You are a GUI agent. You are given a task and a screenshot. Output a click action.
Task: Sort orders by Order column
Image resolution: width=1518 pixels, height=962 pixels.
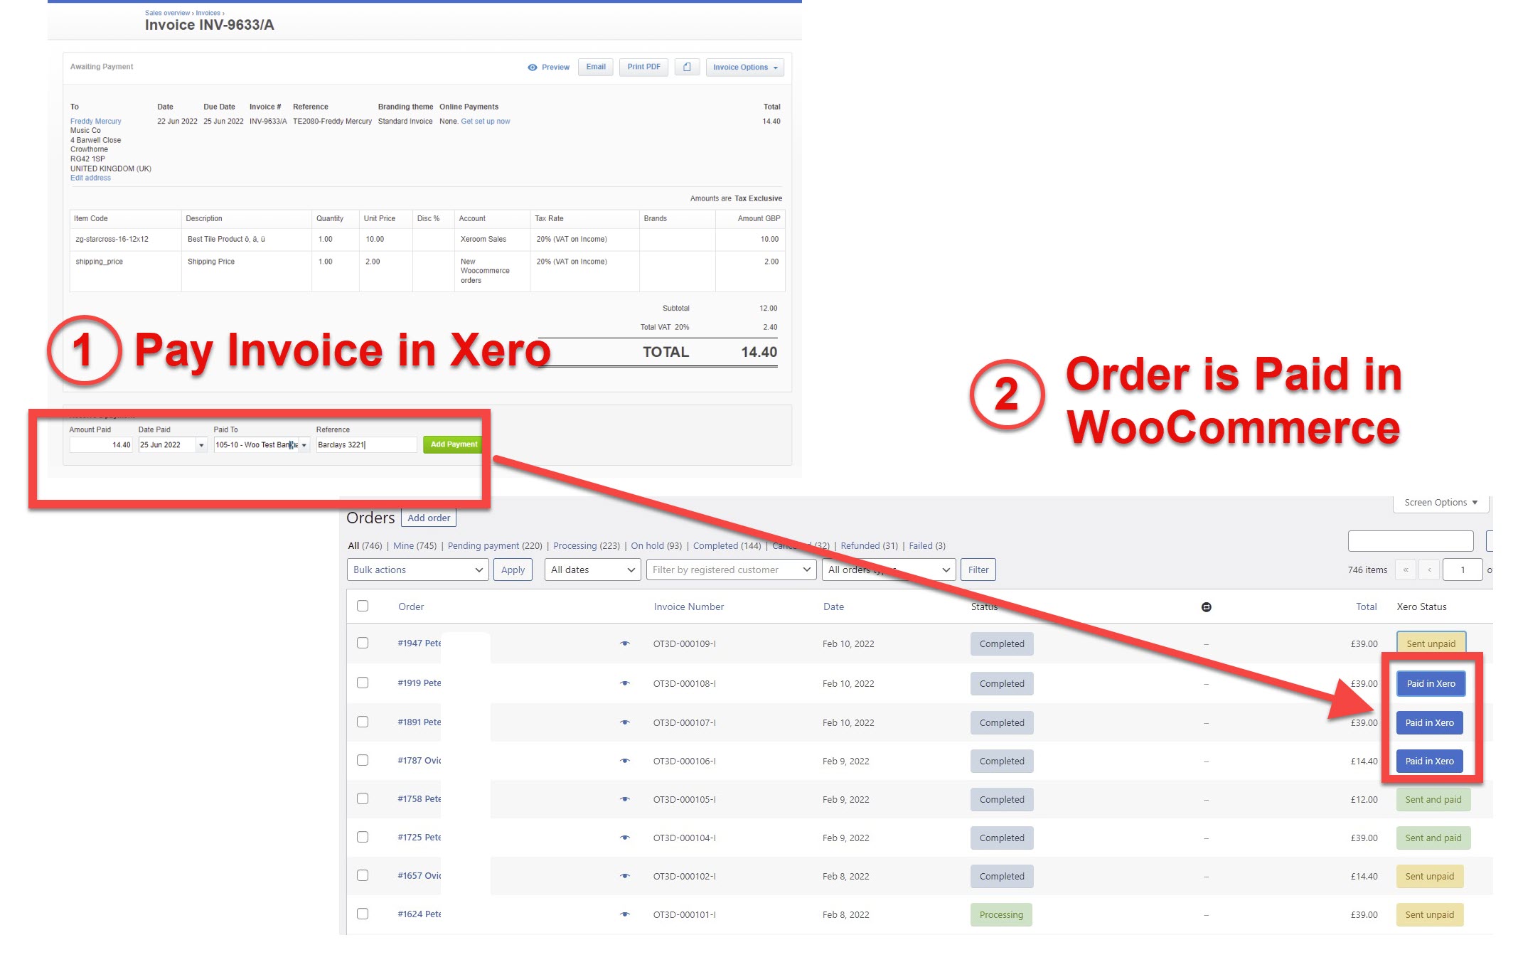[411, 606]
